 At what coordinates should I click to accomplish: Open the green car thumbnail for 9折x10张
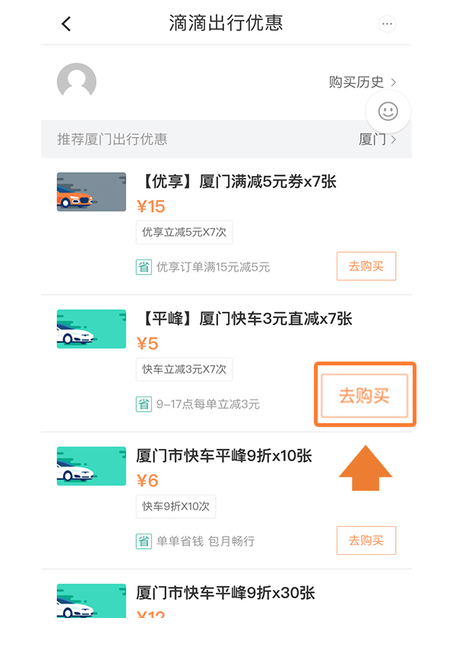point(91,466)
